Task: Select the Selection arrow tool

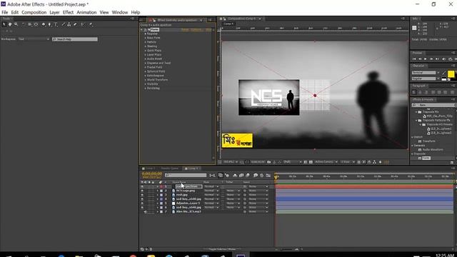Action: tap(4, 25)
